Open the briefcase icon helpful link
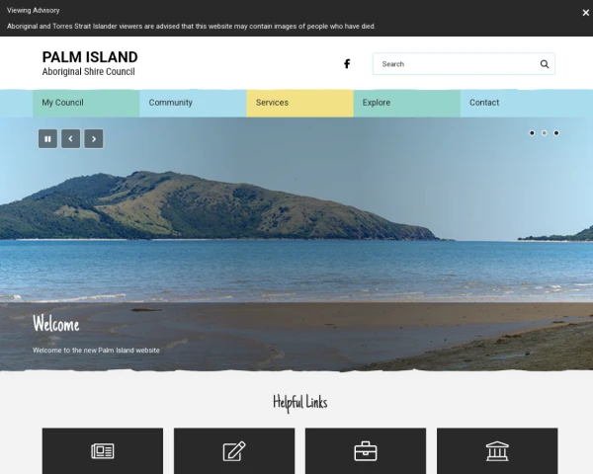The width and height of the screenshot is (593, 474). click(366, 451)
